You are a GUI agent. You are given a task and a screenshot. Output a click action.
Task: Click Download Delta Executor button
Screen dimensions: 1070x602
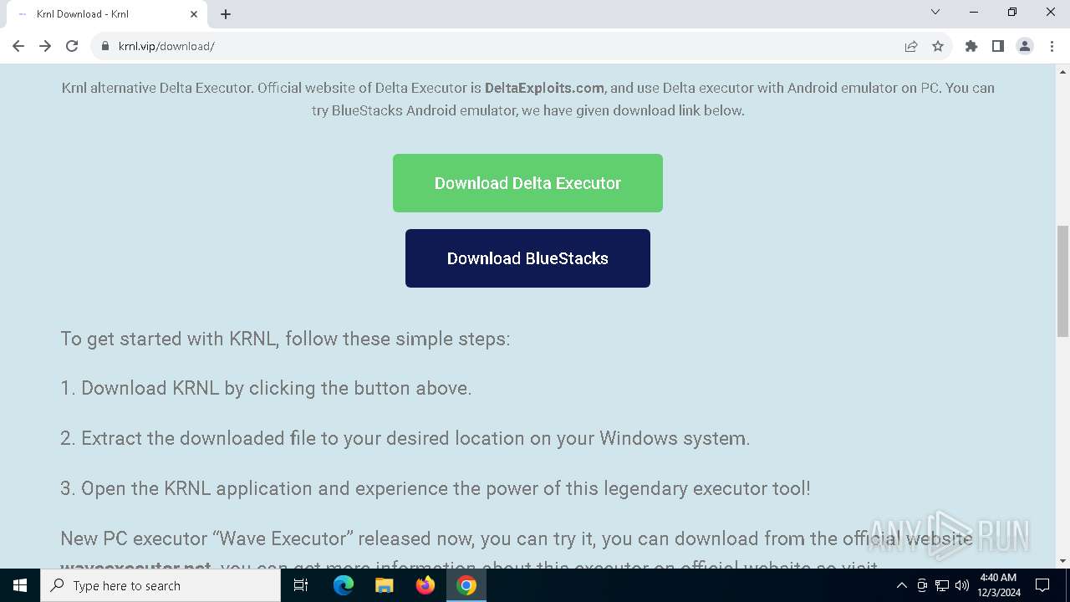[527, 183]
